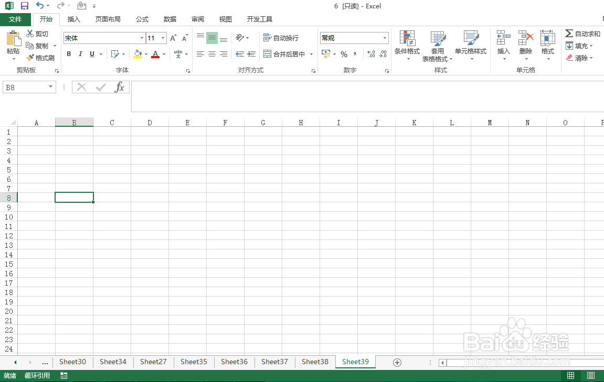604x382 pixels.
Task: Apply red font color A
Action: pos(155,54)
